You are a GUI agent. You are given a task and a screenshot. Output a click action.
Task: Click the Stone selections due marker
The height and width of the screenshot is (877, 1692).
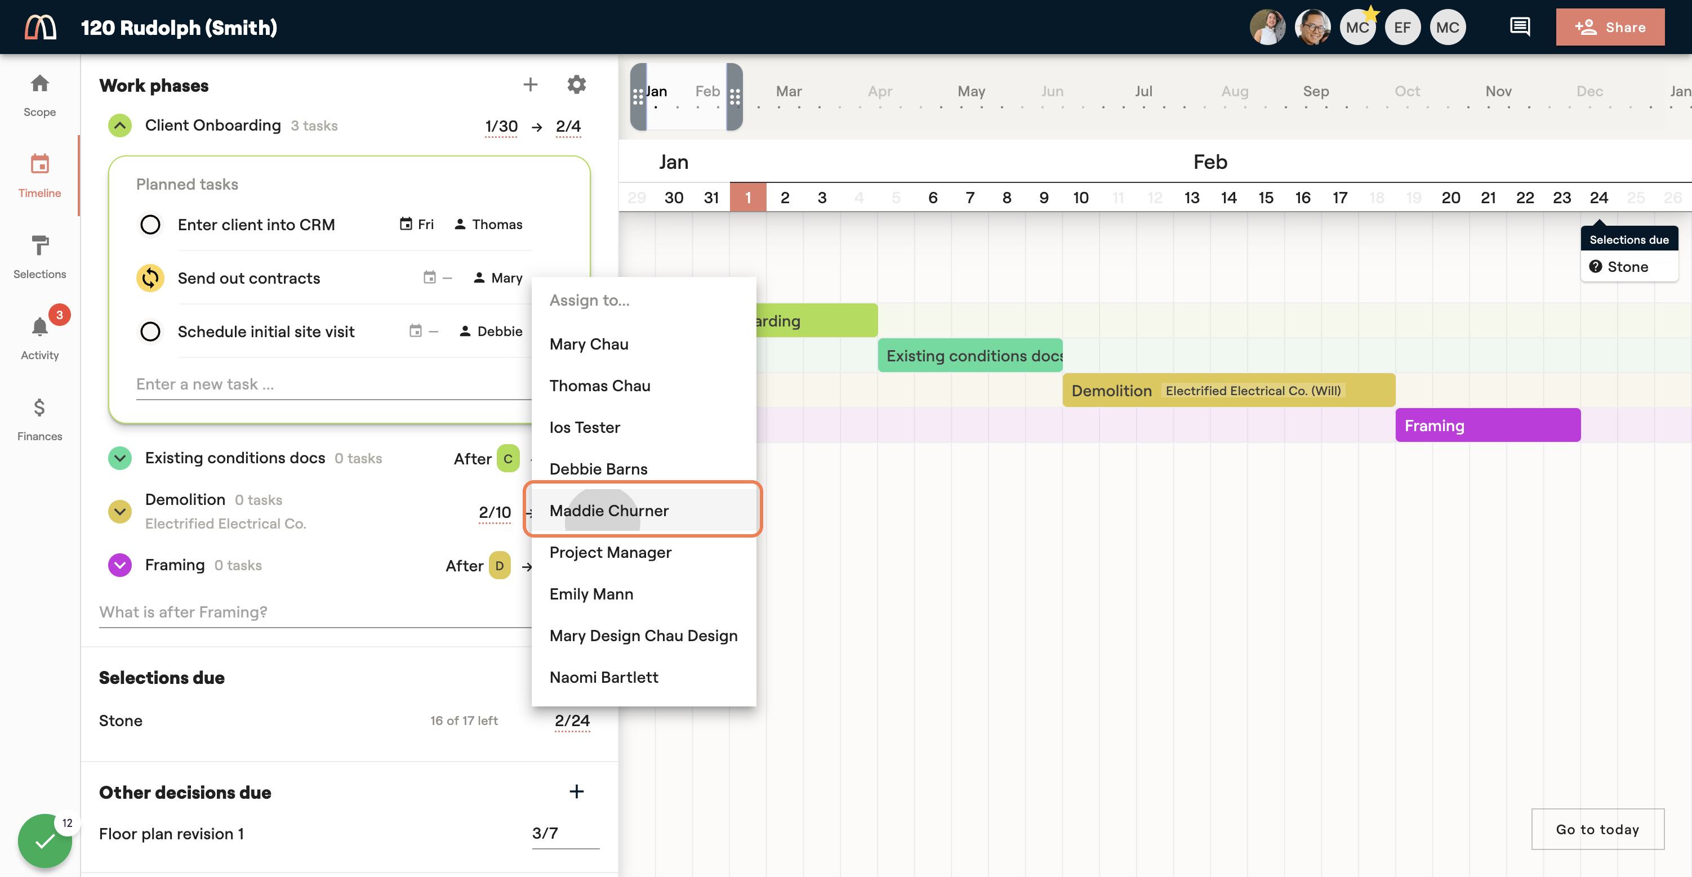[1628, 266]
